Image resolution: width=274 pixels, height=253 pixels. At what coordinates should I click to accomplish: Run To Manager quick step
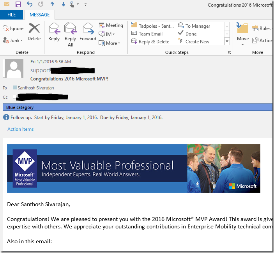tap(194, 26)
